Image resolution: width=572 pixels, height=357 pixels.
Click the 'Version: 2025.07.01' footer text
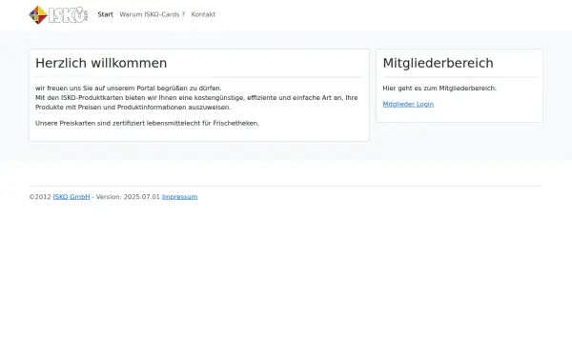(128, 197)
